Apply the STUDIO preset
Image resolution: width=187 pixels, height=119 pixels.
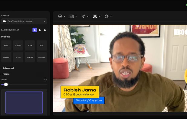[18, 46]
